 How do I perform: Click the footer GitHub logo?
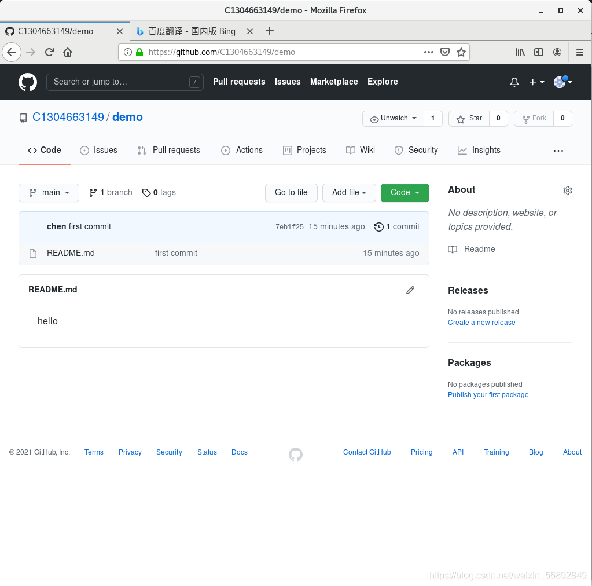(x=296, y=454)
